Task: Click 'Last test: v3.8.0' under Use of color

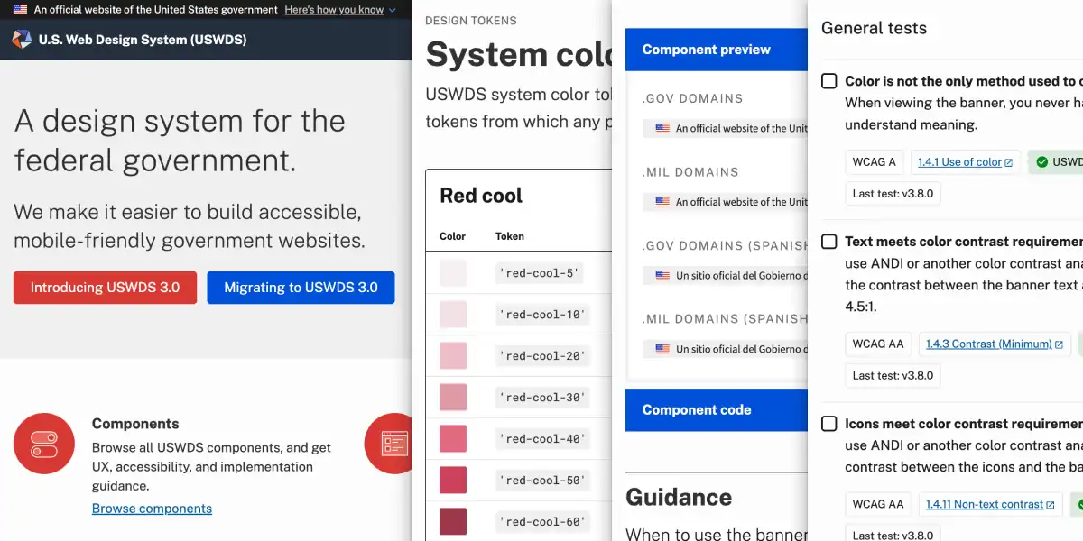Action: (893, 193)
